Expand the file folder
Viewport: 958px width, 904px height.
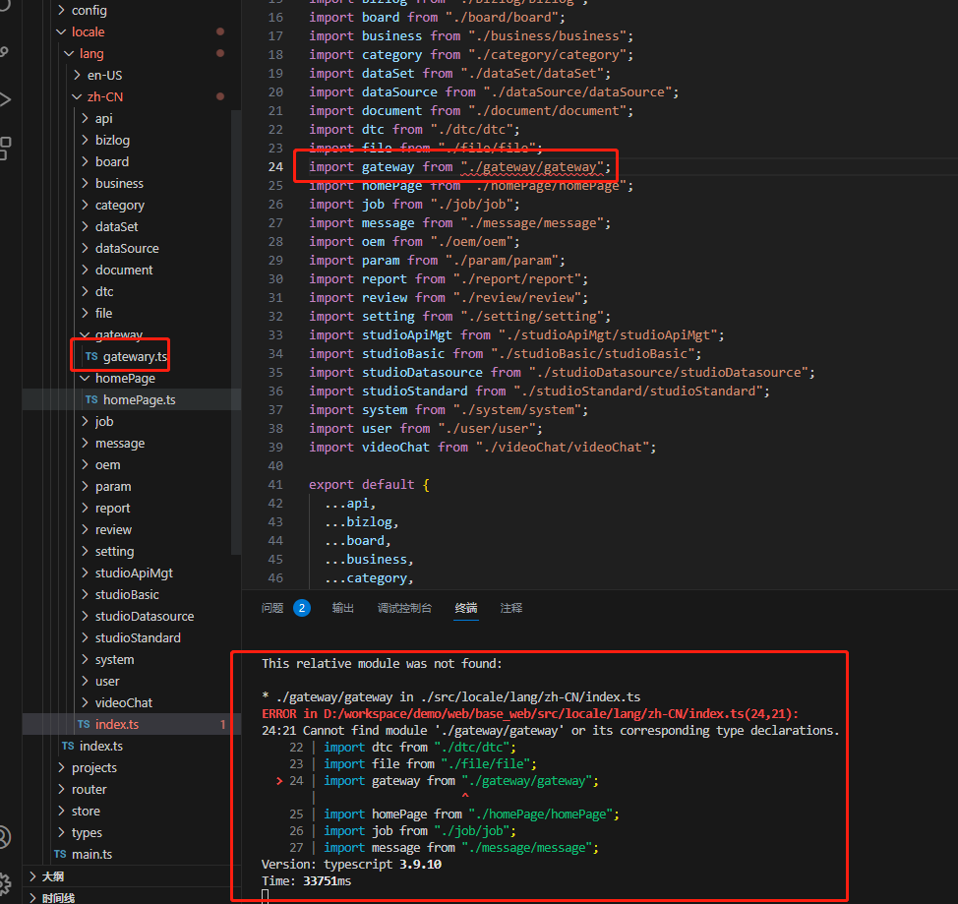(x=104, y=313)
